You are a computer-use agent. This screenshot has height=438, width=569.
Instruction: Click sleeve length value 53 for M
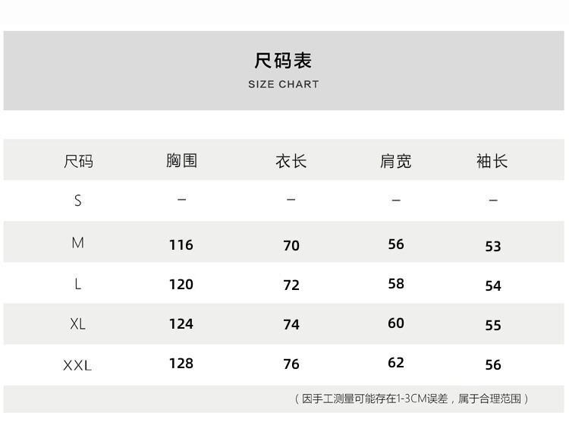493,246
